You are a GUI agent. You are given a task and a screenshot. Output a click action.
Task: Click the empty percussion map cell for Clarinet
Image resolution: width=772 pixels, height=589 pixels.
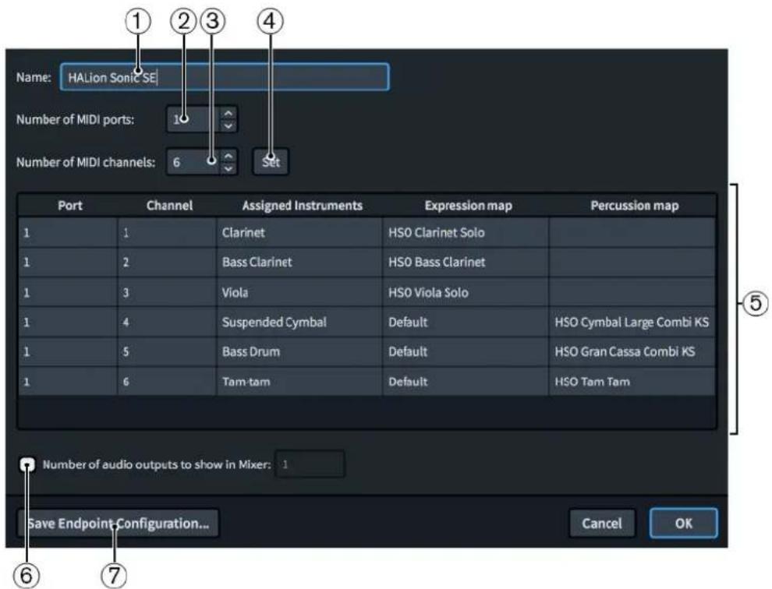pyautogui.click(x=632, y=232)
